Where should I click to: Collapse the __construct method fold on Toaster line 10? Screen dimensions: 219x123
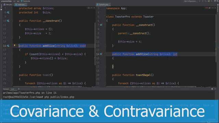(12, 21)
